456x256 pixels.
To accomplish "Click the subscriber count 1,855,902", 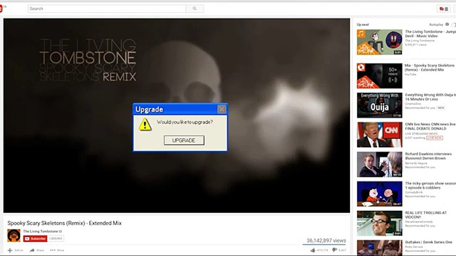I will click(x=56, y=239).
